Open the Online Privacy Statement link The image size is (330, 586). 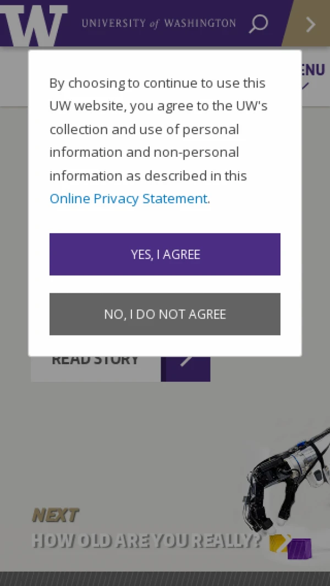pyautogui.click(x=128, y=199)
